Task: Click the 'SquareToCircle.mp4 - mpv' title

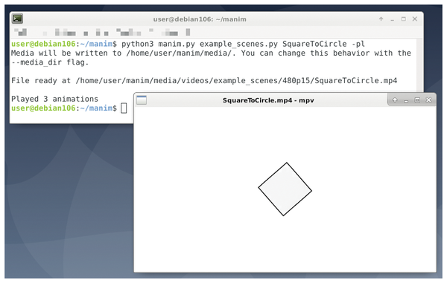Action: [268, 100]
